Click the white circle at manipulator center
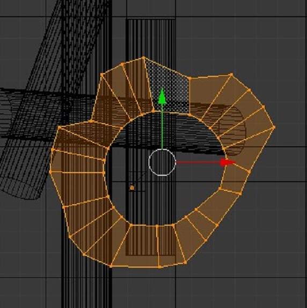 point(162,162)
